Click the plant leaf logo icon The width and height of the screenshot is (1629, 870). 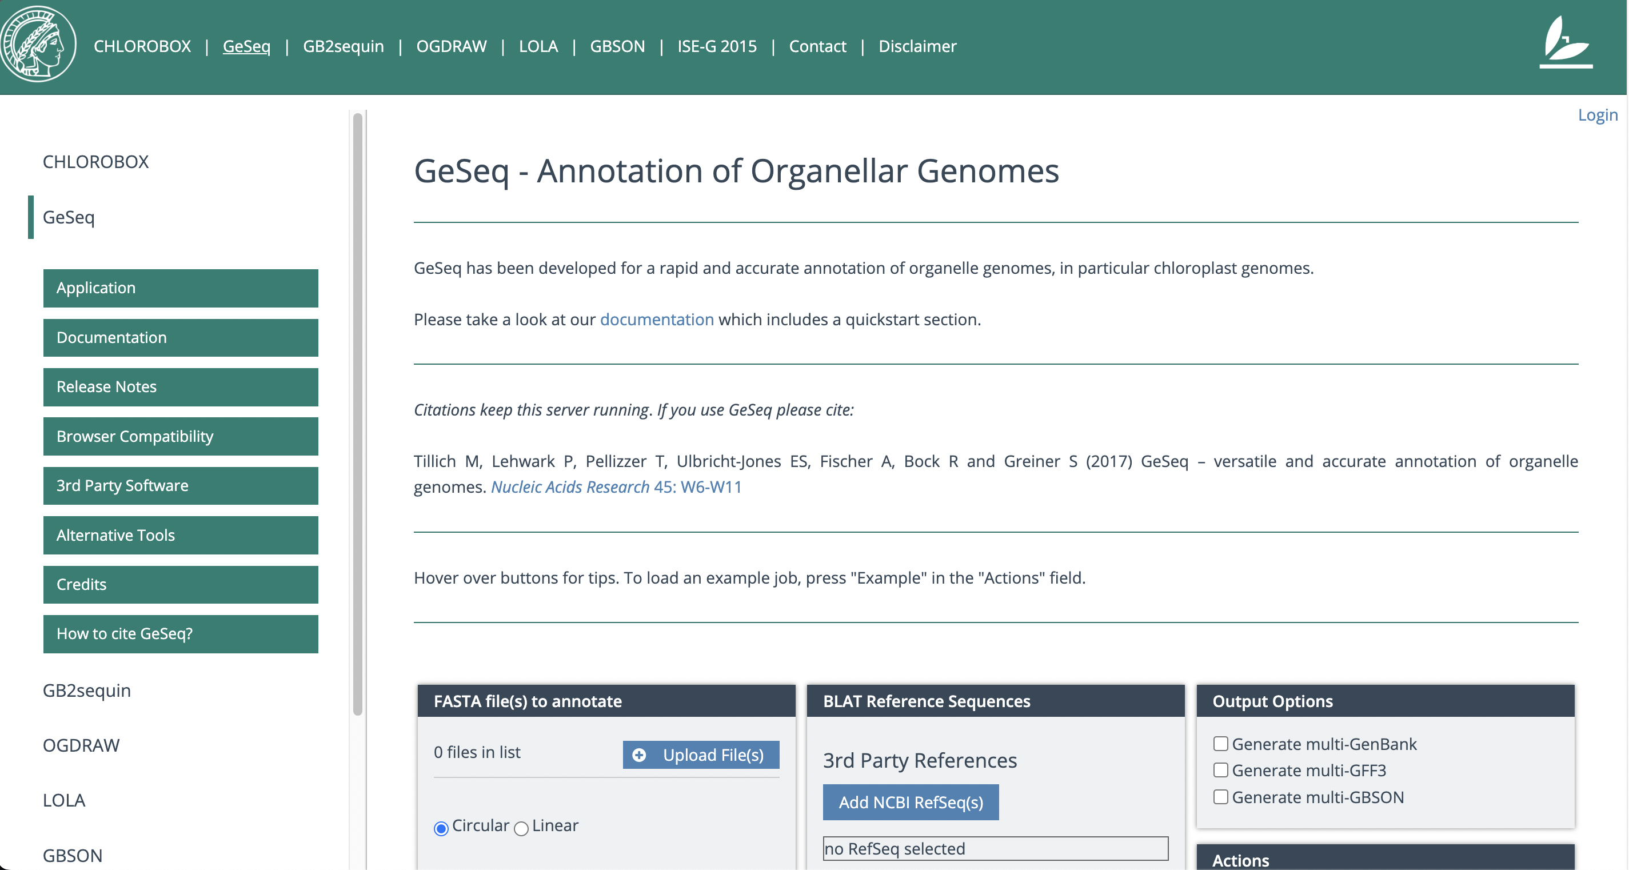tap(1565, 42)
